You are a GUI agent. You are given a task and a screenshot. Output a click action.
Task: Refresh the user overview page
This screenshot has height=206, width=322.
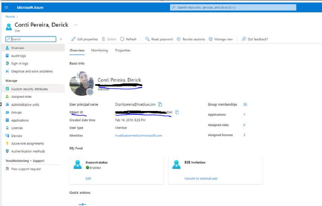coord(129,39)
